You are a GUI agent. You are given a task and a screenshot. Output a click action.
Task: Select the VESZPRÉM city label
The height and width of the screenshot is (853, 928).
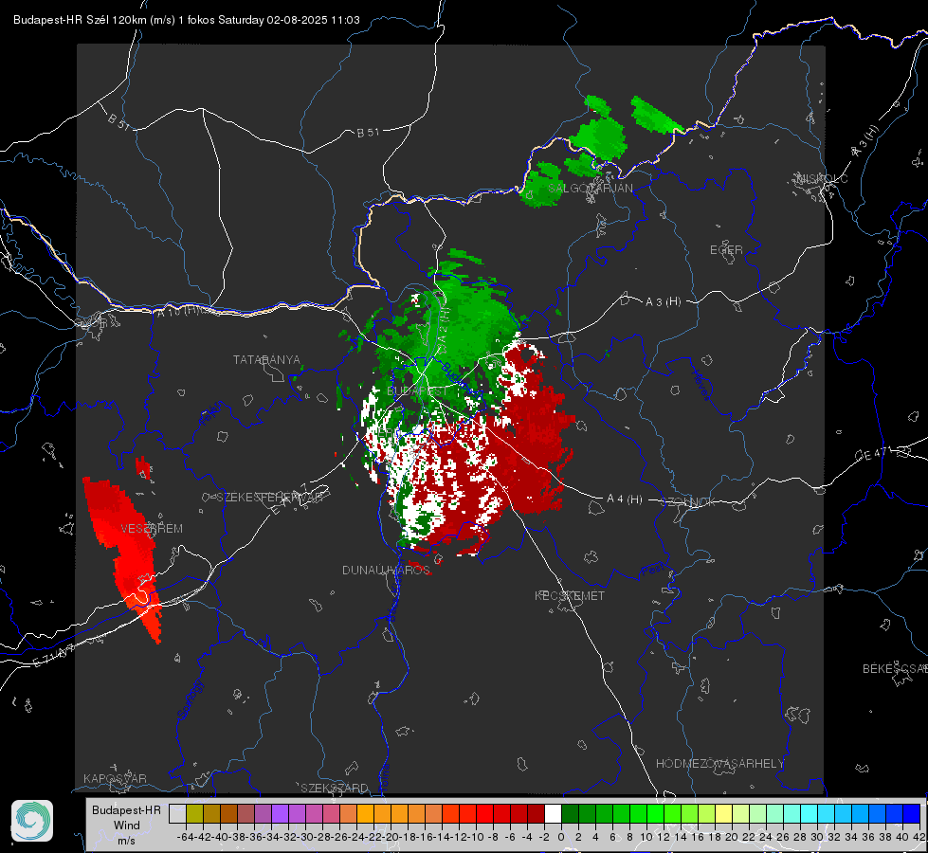152,529
